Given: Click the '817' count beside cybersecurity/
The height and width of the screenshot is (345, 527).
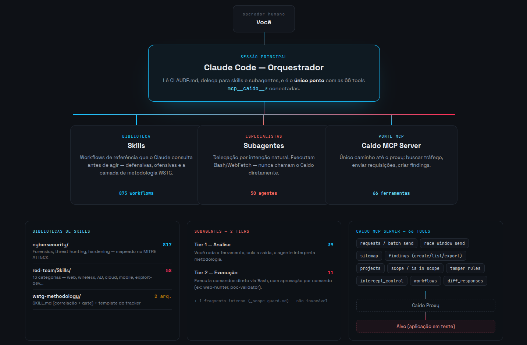Looking at the screenshot, I should tap(167, 244).
